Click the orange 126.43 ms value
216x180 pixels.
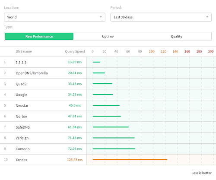pyautogui.click(x=75, y=160)
